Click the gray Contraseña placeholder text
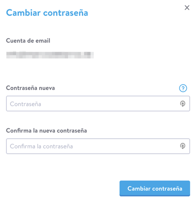 25,104
